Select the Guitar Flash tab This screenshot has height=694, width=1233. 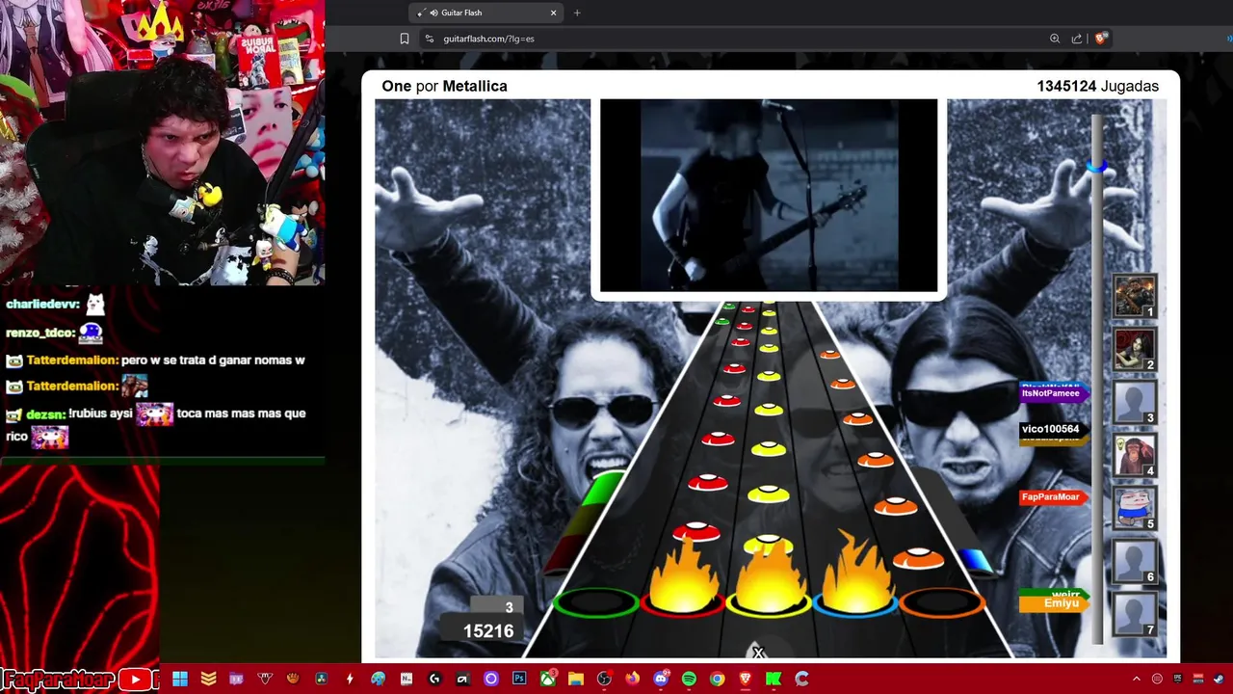[x=486, y=13]
